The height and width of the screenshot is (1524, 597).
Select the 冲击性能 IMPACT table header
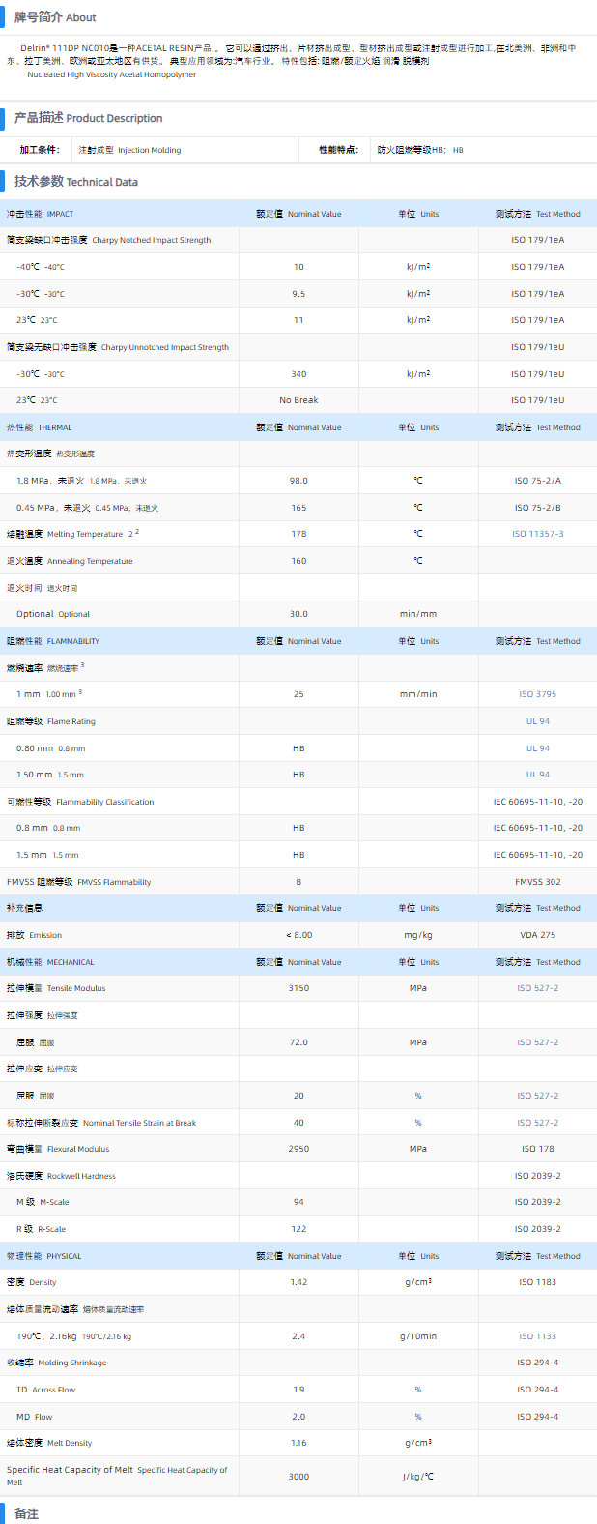click(41, 214)
